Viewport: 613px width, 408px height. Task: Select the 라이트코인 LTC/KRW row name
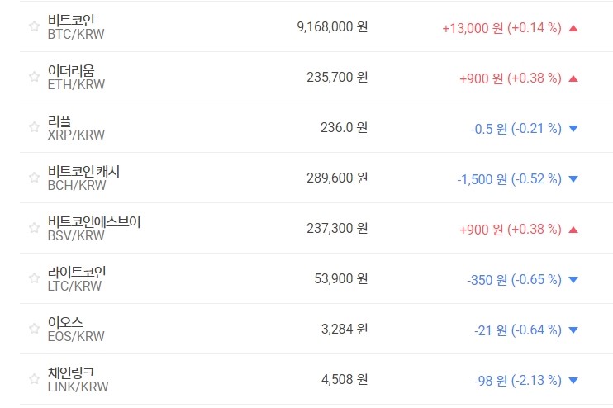77,272
